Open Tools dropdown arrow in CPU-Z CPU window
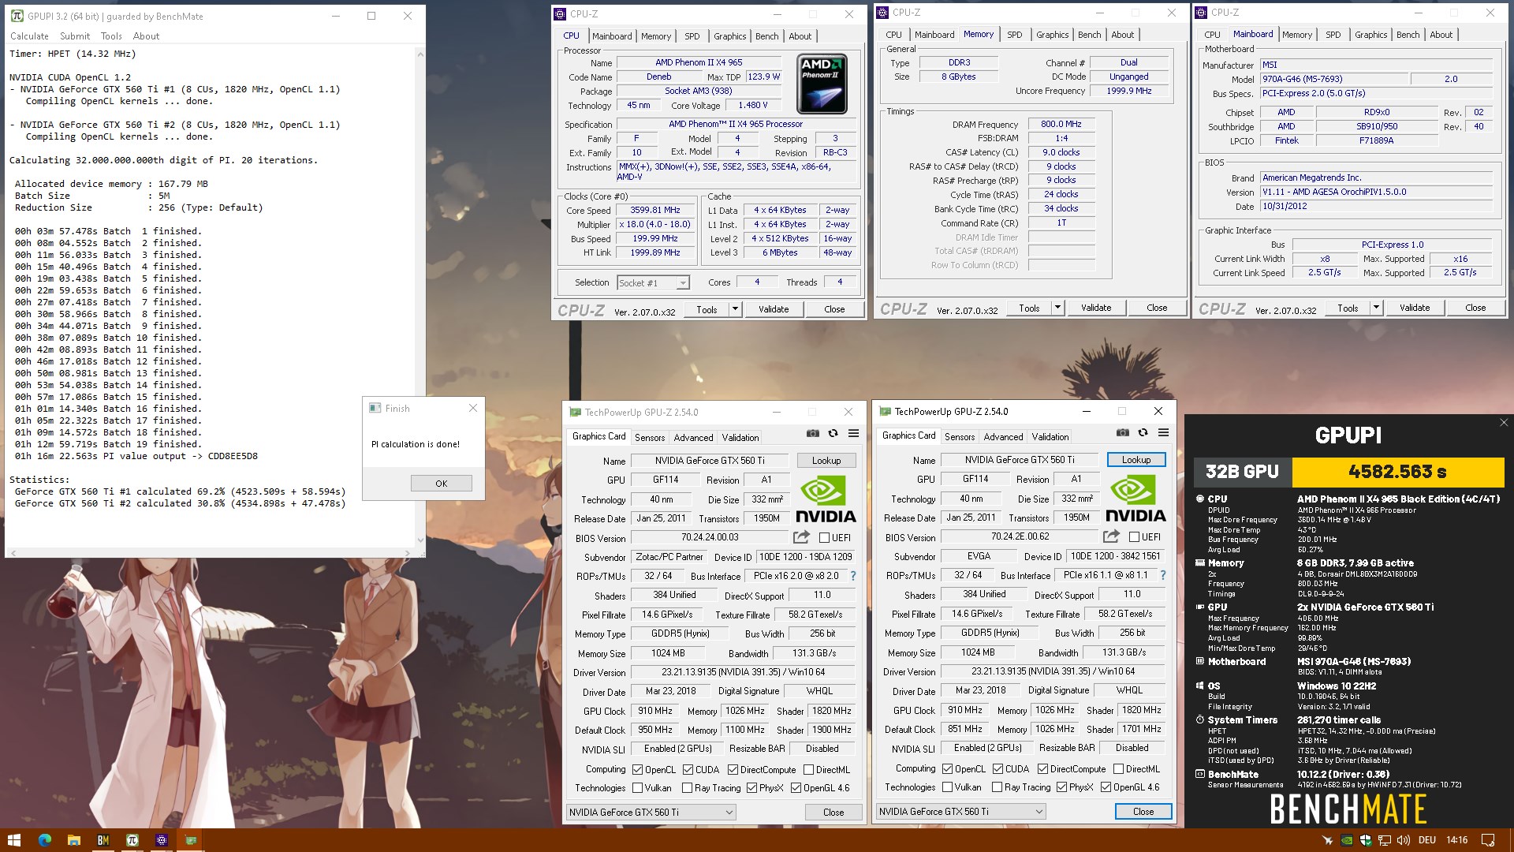1514x852 pixels. point(735,309)
